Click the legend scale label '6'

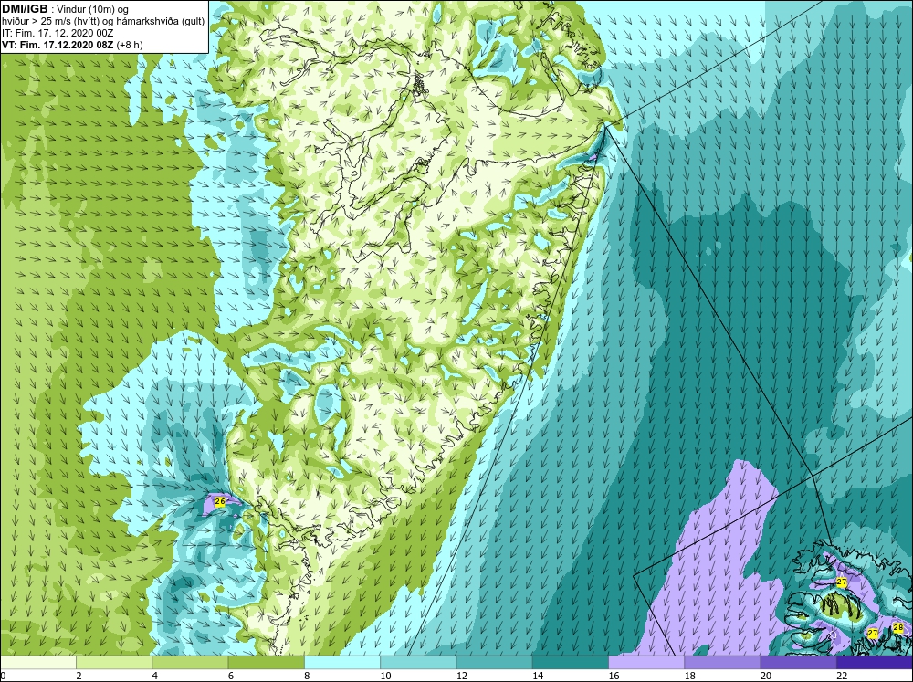click(x=231, y=676)
